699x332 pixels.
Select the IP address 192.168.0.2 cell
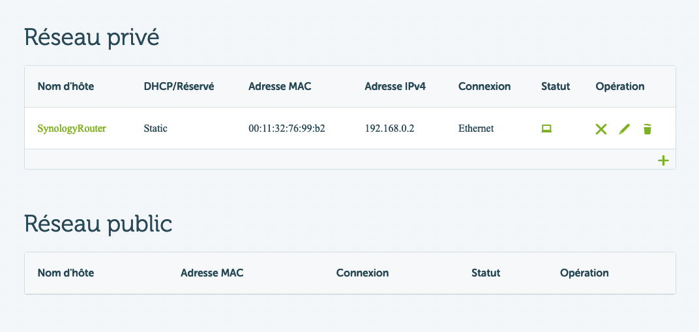389,128
